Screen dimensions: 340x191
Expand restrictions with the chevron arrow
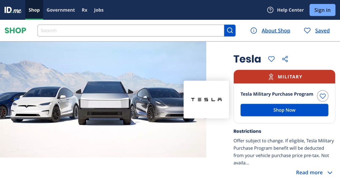(x=330, y=173)
